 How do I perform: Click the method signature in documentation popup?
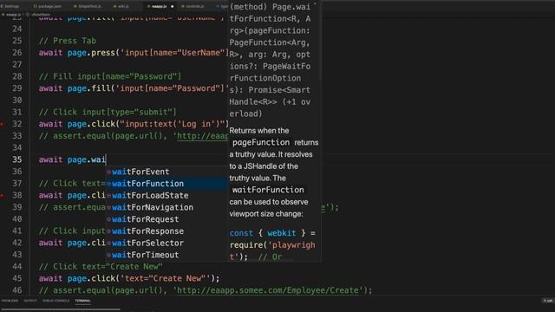[x=271, y=61]
